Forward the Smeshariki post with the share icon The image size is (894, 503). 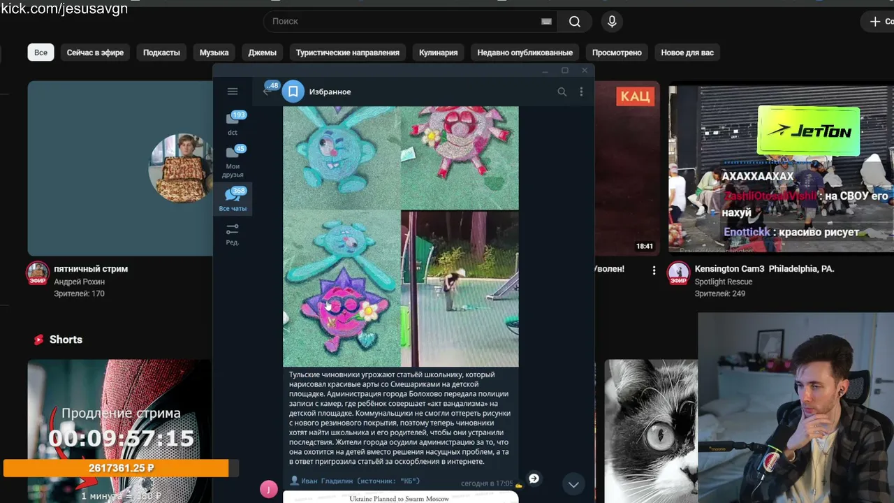(x=534, y=479)
